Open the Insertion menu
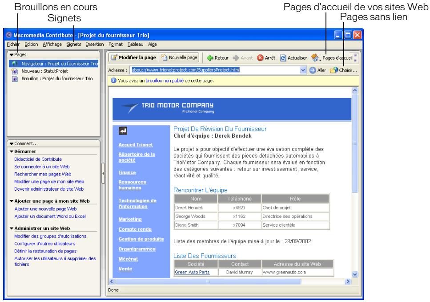Viewport: 430px width, 302px height. click(95, 44)
